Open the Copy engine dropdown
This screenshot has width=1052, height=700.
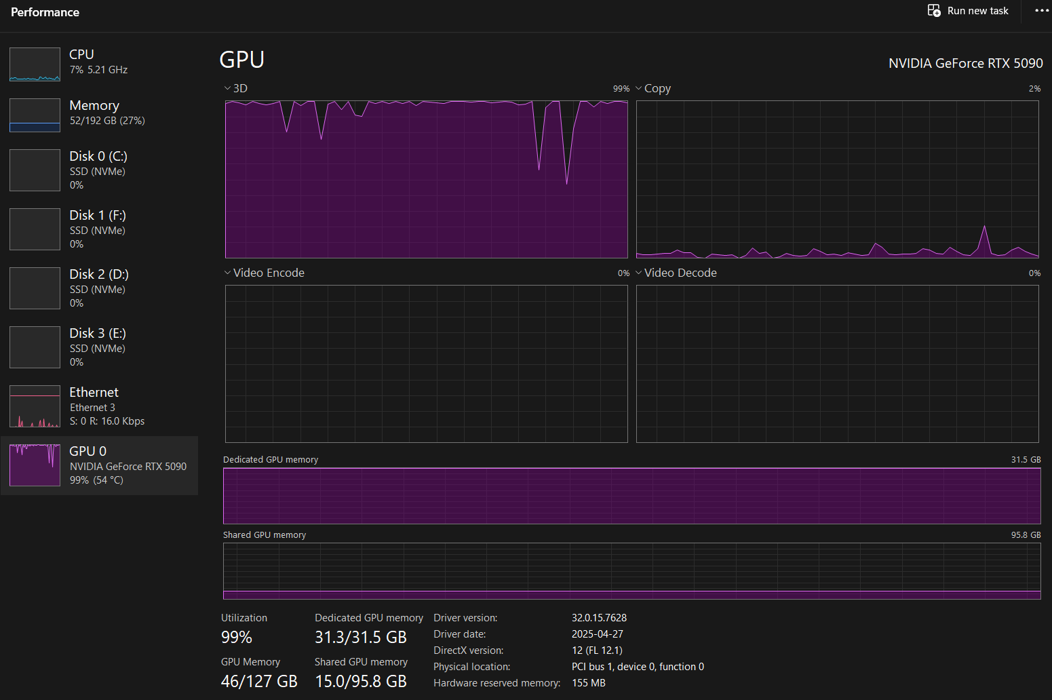tap(639, 88)
